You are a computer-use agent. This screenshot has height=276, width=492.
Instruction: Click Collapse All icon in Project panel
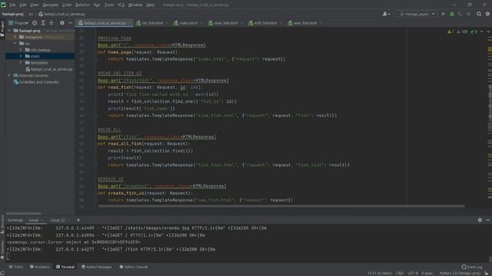(x=52, y=23)
